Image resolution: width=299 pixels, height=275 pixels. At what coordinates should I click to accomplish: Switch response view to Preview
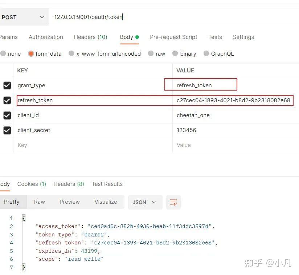point(69,202)
